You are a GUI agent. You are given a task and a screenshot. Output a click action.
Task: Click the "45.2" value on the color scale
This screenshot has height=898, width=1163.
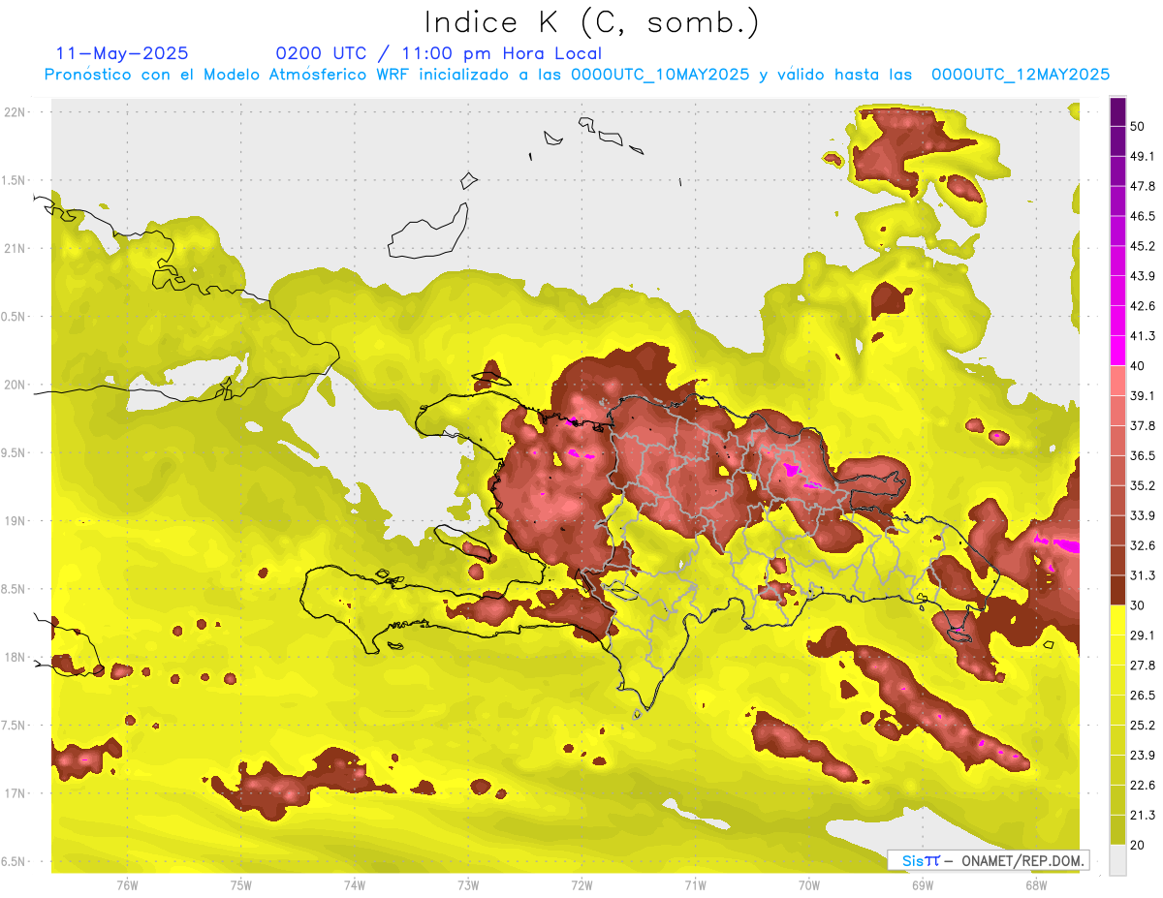pos(1143,246)
